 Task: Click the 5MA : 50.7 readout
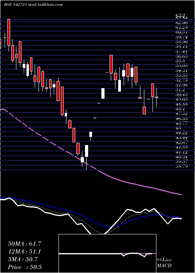23,259
